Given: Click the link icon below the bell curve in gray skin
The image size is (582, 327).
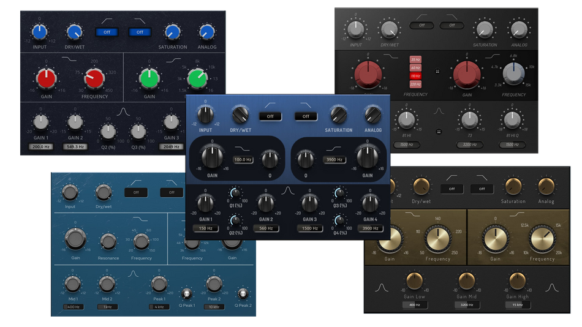Looking at the screenshot, I should coord(439,132).
